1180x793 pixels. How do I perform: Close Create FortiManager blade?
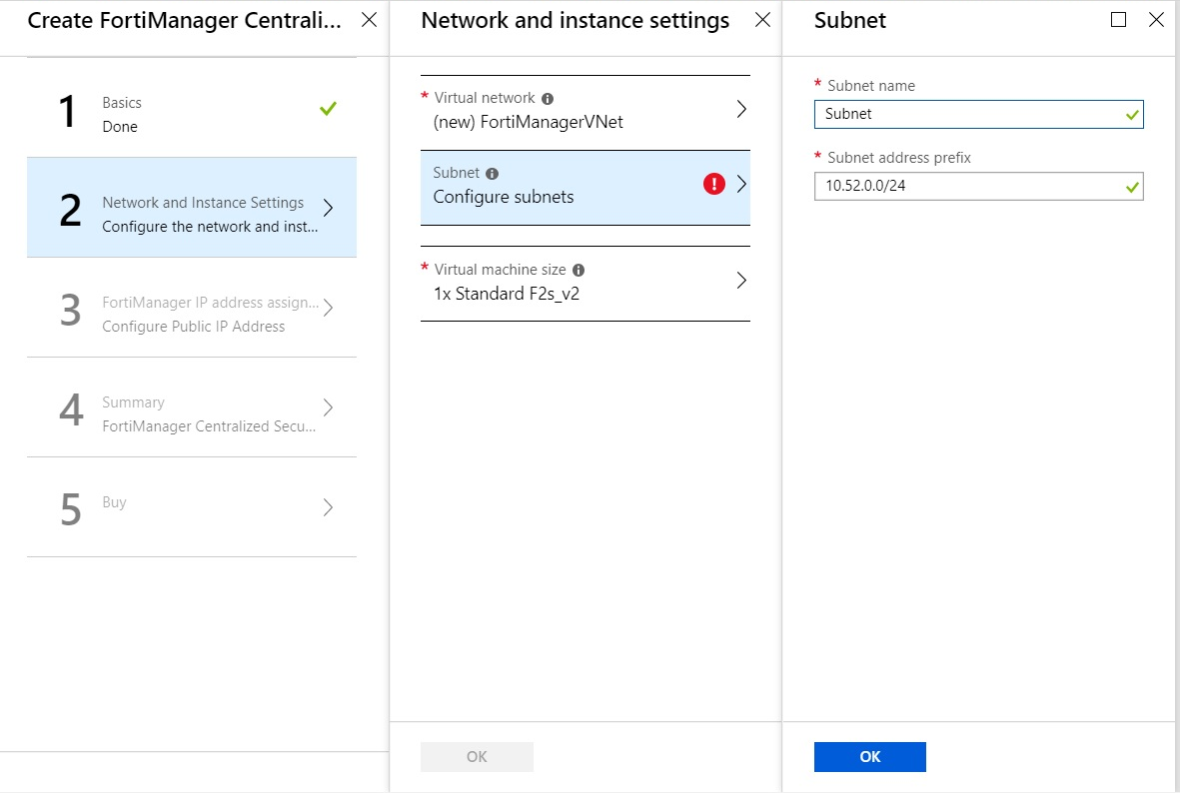pos(369,20)
